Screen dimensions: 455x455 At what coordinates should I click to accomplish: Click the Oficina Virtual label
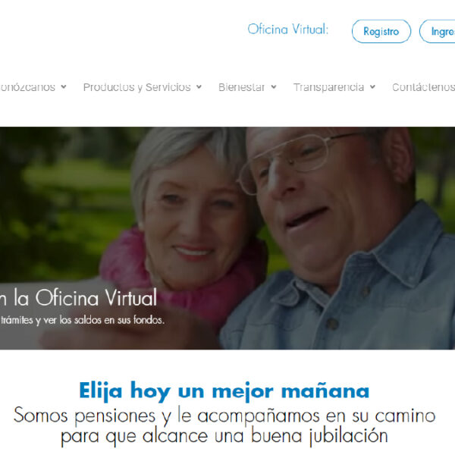point(288,29)
